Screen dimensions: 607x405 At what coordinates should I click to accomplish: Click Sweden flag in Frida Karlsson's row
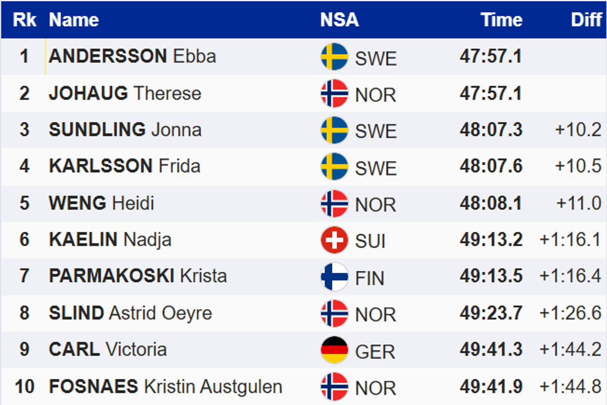(x=334, y=167)
